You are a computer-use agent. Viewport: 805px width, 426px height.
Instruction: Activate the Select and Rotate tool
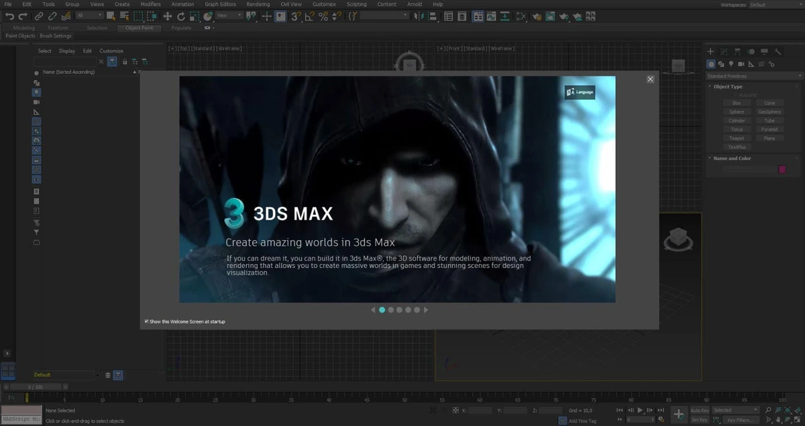point(181,15)
